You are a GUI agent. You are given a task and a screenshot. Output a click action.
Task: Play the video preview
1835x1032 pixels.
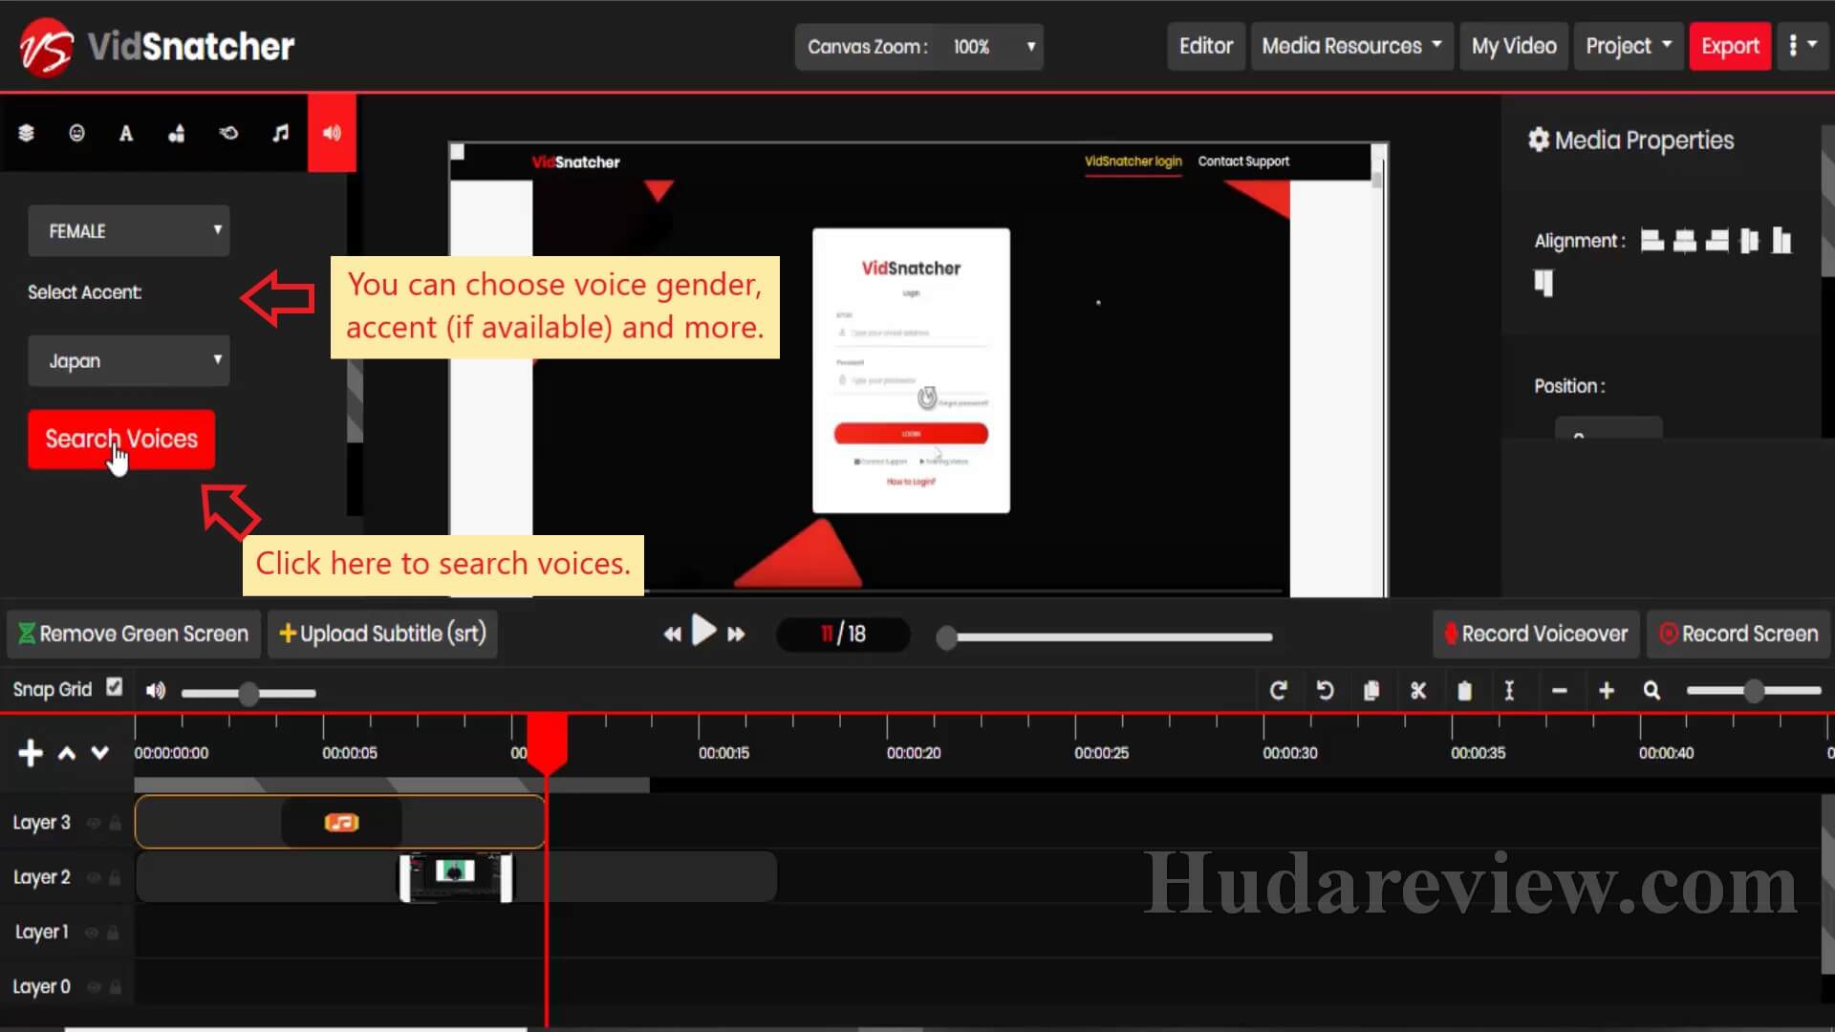[704, 632]
